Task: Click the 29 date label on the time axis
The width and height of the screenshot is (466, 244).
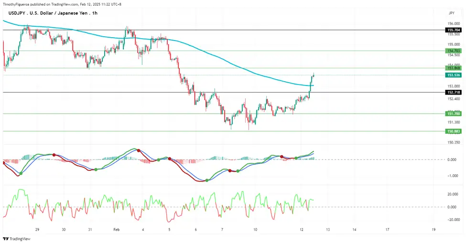Action: coord(37,230)
